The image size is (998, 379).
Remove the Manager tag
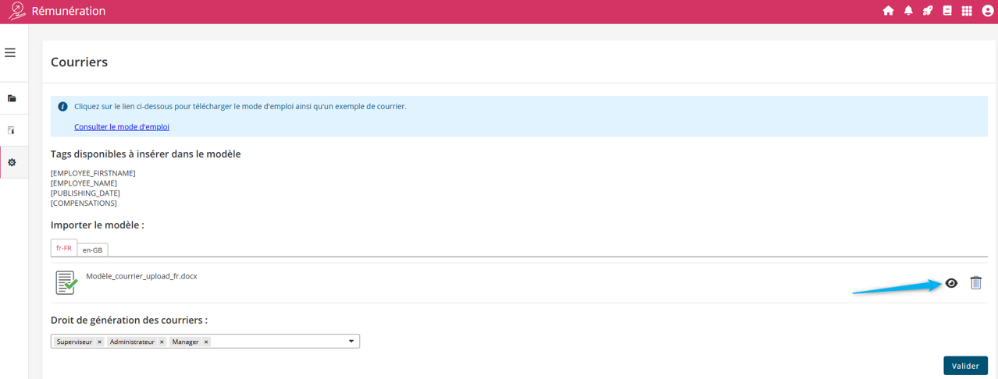click(206, 342)
